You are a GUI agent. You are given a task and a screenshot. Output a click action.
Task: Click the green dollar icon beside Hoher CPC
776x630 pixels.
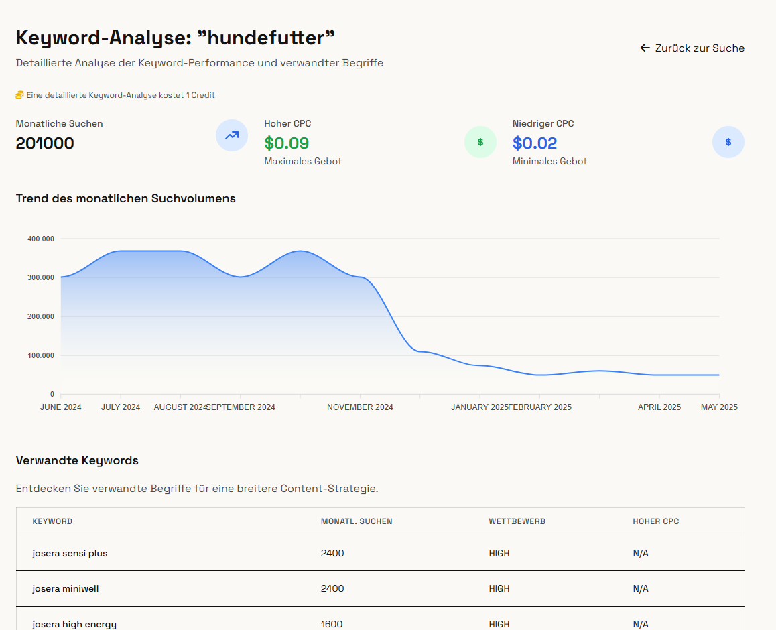pos(480,142)
